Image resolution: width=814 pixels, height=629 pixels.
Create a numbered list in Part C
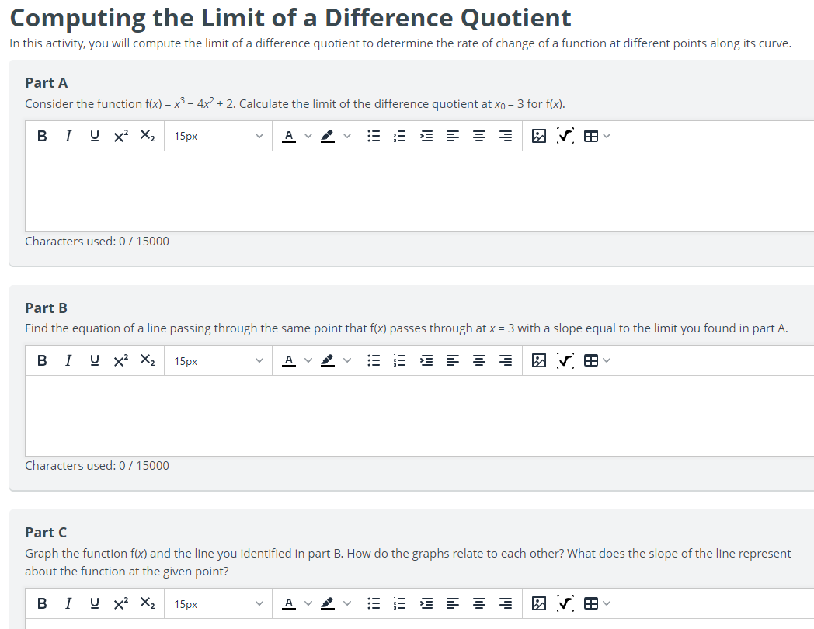(x=399, y=603)
